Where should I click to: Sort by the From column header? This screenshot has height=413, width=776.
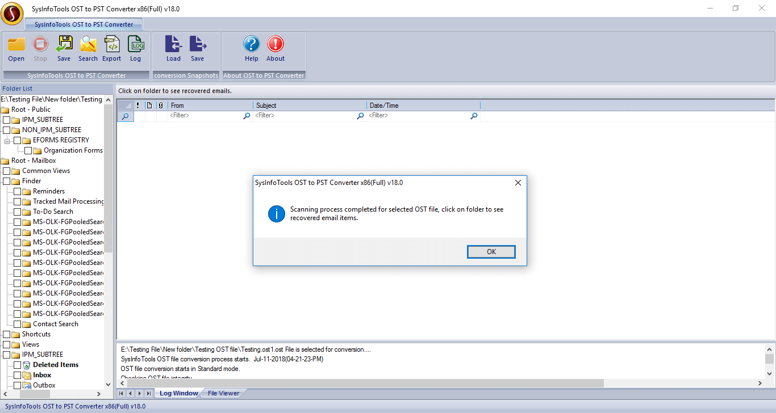(211, 105)
